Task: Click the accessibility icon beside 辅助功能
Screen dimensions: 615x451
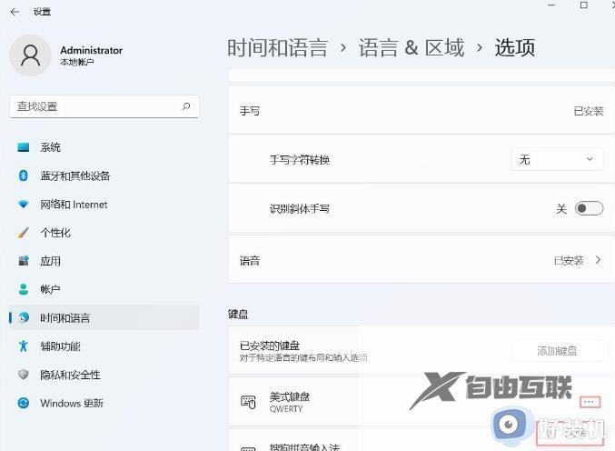Action: click(x=23, y=346)
